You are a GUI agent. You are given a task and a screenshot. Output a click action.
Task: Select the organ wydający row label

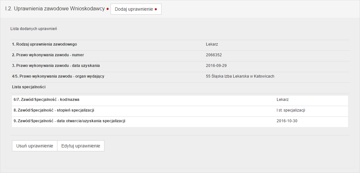coord(58,76)
